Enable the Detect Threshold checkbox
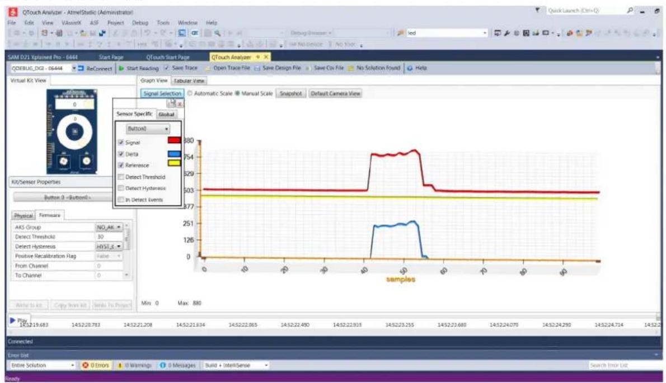 (121, 177)
